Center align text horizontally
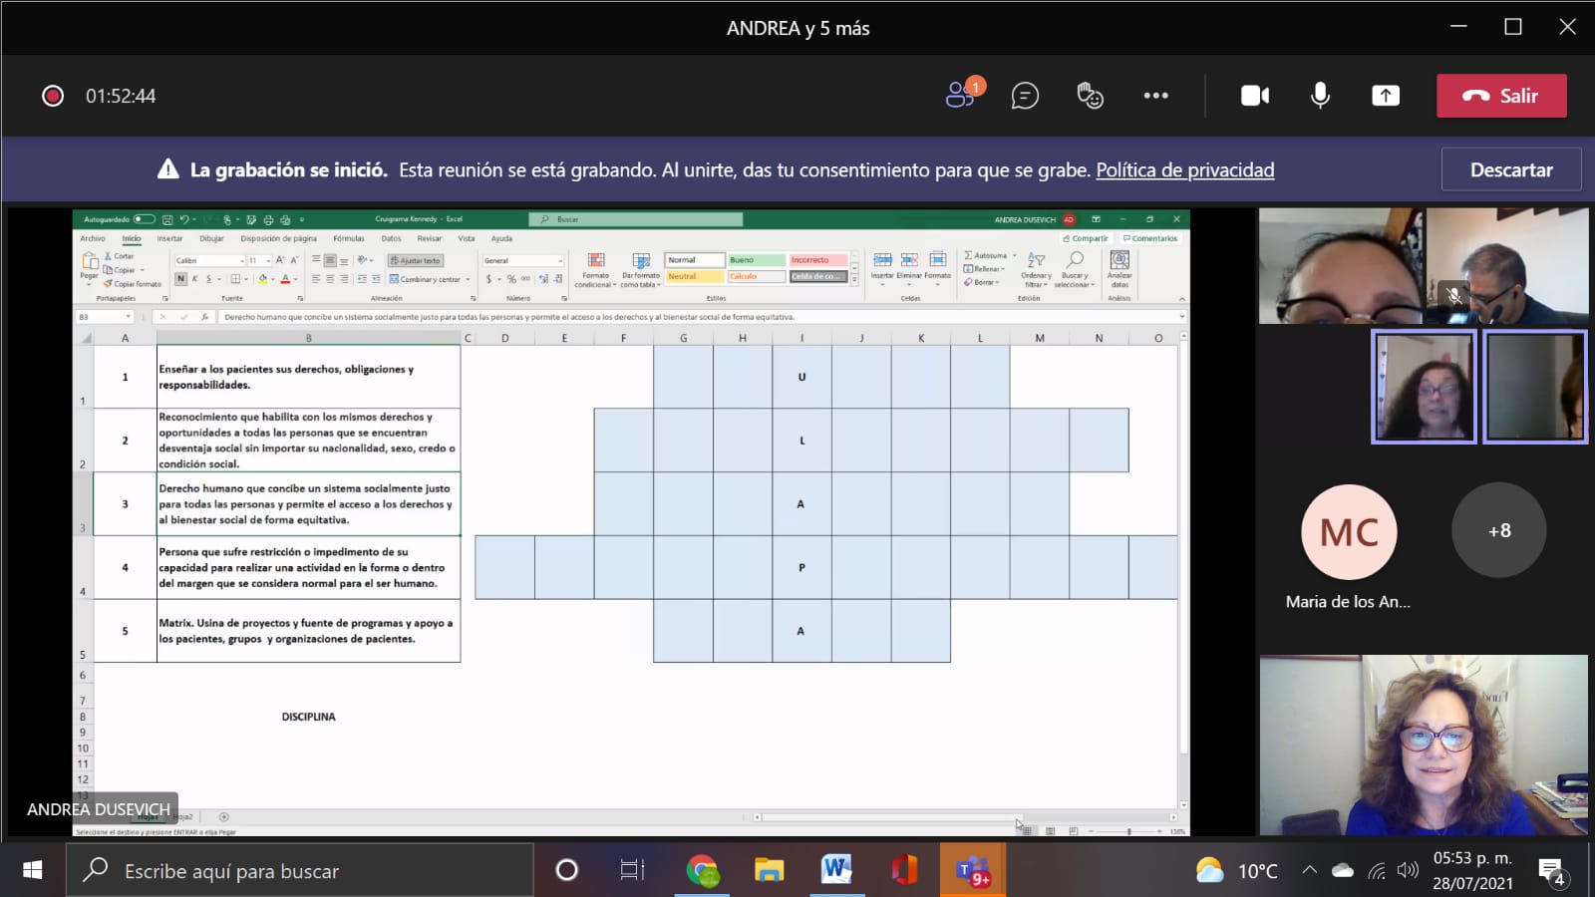Image resolution: width=1595 pixels, height=897 pixels. (x=330, y=279)
